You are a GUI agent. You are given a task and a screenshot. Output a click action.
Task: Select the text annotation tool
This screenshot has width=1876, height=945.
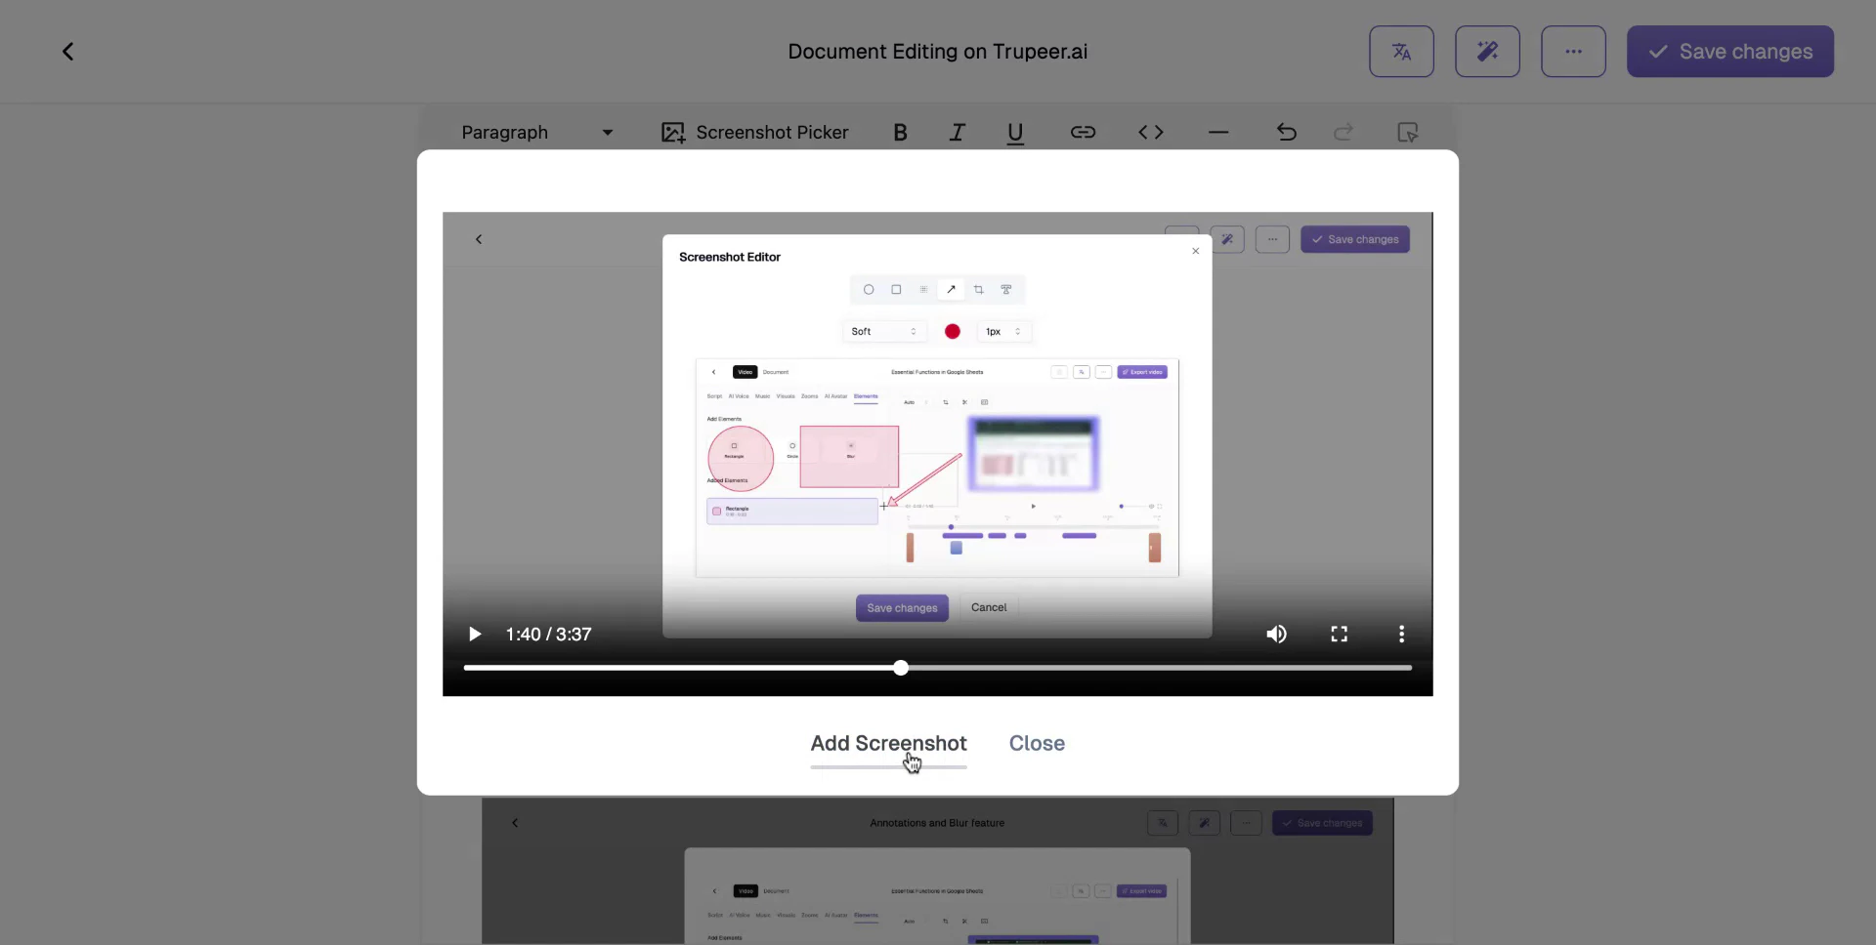[1007, 289]
